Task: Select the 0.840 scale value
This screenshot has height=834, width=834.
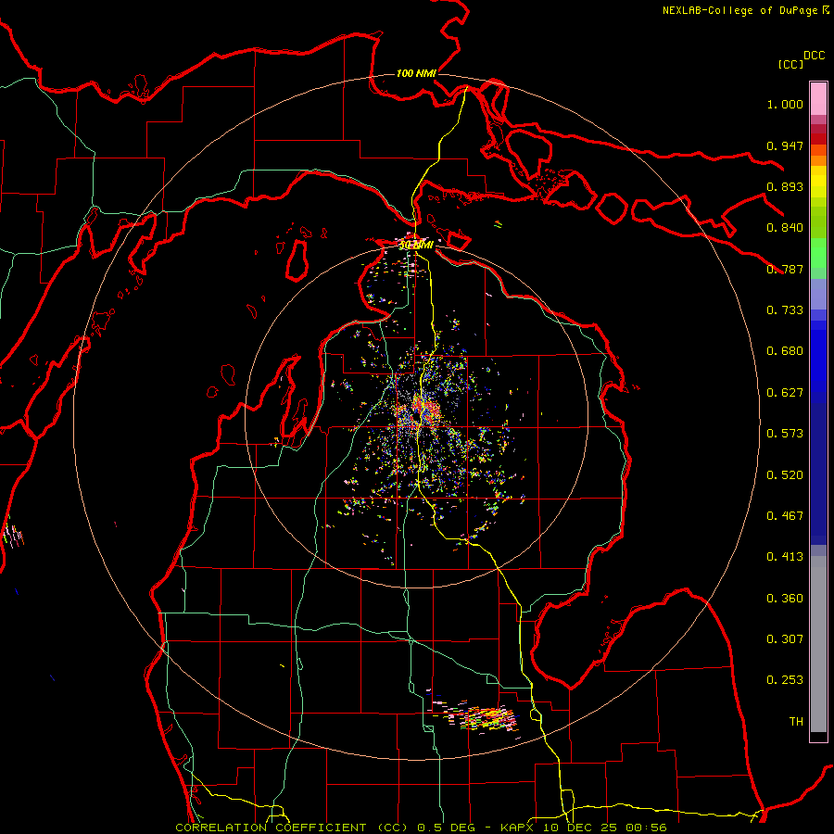Action: [x=785, y=228]
